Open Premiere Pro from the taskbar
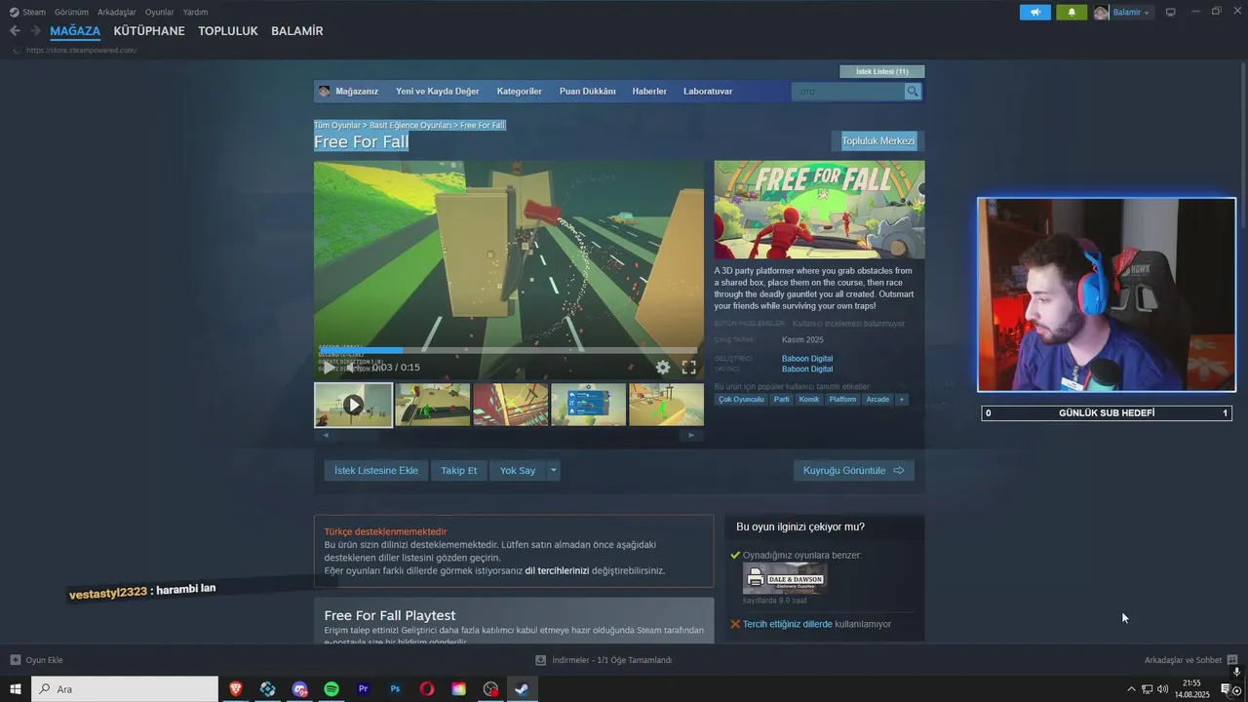1248x702 pixels. coord(364,689)
